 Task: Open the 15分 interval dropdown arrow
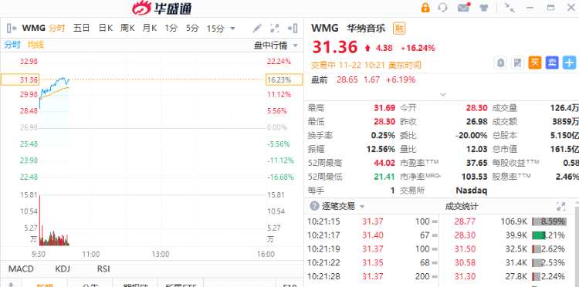point(232,29)
